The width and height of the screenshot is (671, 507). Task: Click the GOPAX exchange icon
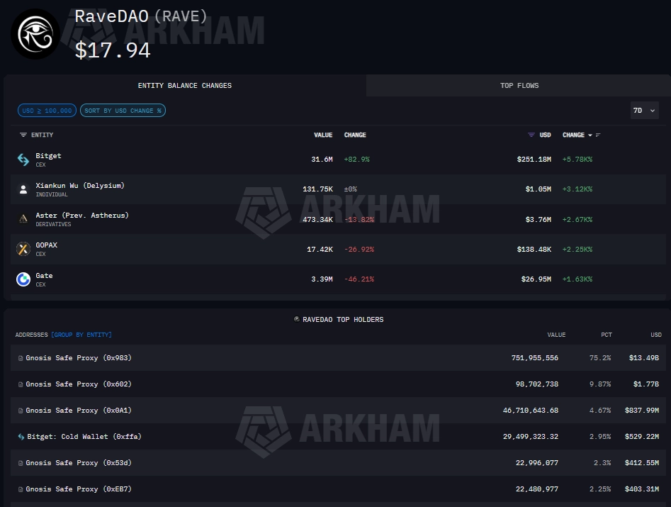tap(23, 249)
